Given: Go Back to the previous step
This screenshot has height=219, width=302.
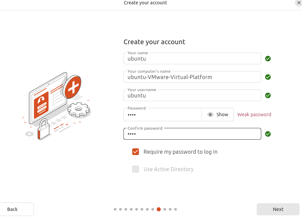Looking at the screenshot, I should tap(17, 209).
